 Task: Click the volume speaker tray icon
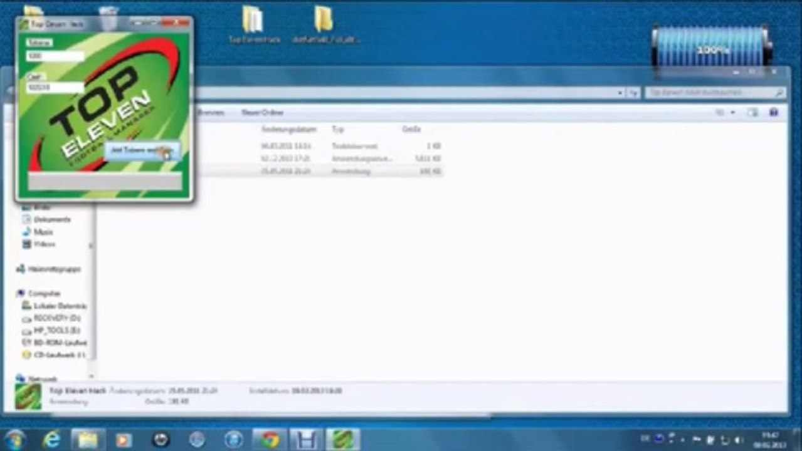coord(737,440)
